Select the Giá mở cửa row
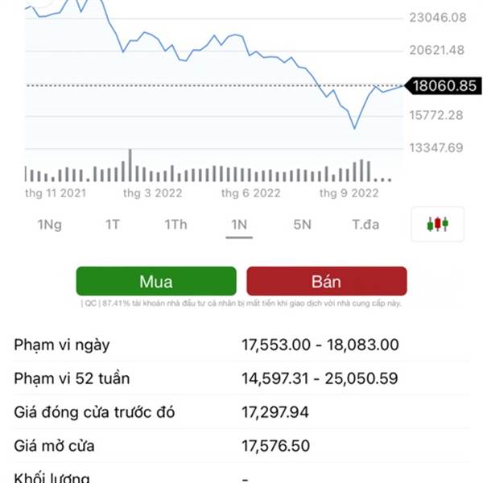The height and width of the screenshot is (483, 483). (242, 446)
